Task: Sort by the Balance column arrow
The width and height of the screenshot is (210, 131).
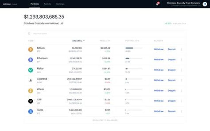Action: pos(84,41)
